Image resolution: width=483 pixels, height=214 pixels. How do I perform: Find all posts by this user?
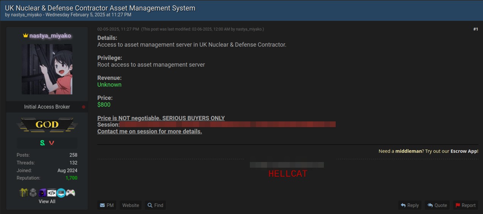pyautogui.click(x=155, y=205)
